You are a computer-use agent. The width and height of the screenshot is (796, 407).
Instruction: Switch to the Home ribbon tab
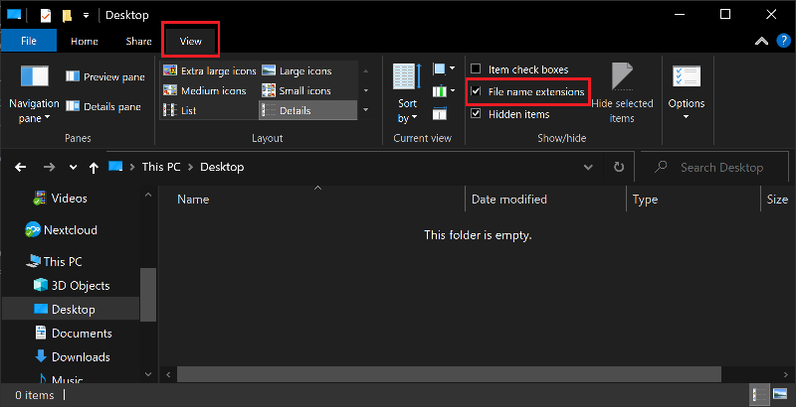click(x=85, y=41)
